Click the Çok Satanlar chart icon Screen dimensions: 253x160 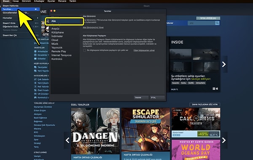[x=35, y=79]
